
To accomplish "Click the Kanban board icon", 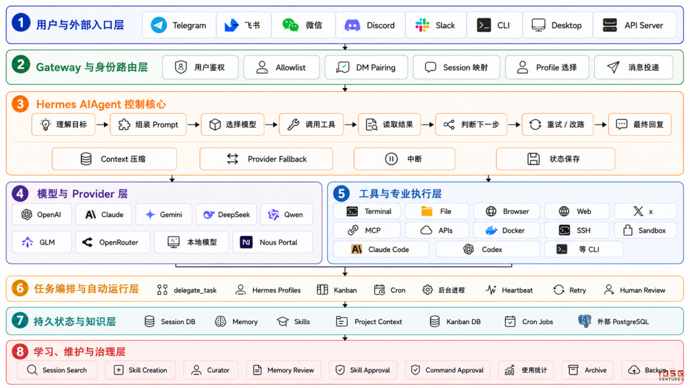I will pyautogui.click(x=322, y=290).
